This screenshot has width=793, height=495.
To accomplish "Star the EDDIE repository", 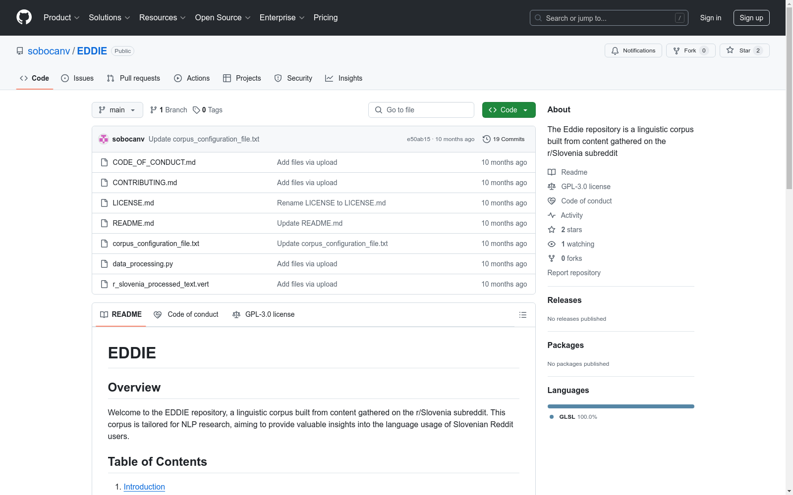I will coord(744,50).
